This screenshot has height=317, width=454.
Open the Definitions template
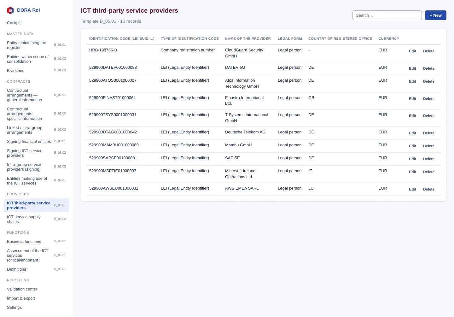(x=36, y=269)
